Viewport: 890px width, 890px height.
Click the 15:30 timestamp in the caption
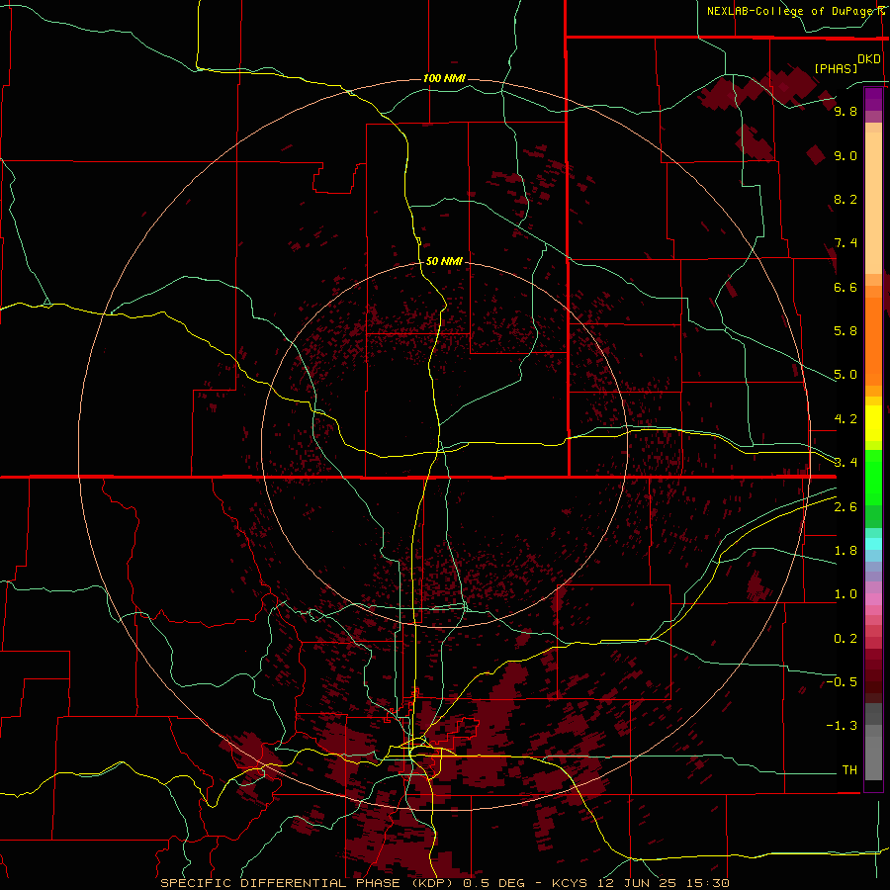pyautogui.click(x=706, y=883)
